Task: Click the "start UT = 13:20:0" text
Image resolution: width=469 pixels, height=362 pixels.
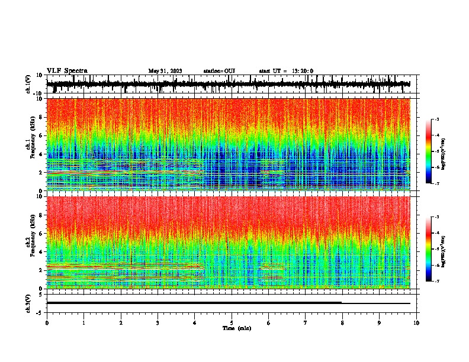Action: point(286,71)
